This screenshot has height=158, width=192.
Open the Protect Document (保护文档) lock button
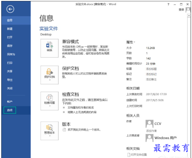[x=49, y=75]
